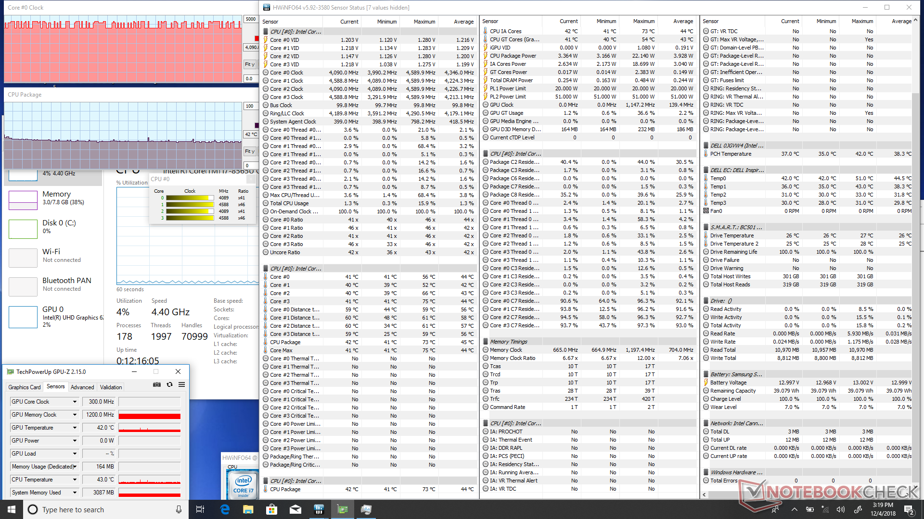
Task: Select the Battery Voltage sensor row
Action: click(807, 383)
